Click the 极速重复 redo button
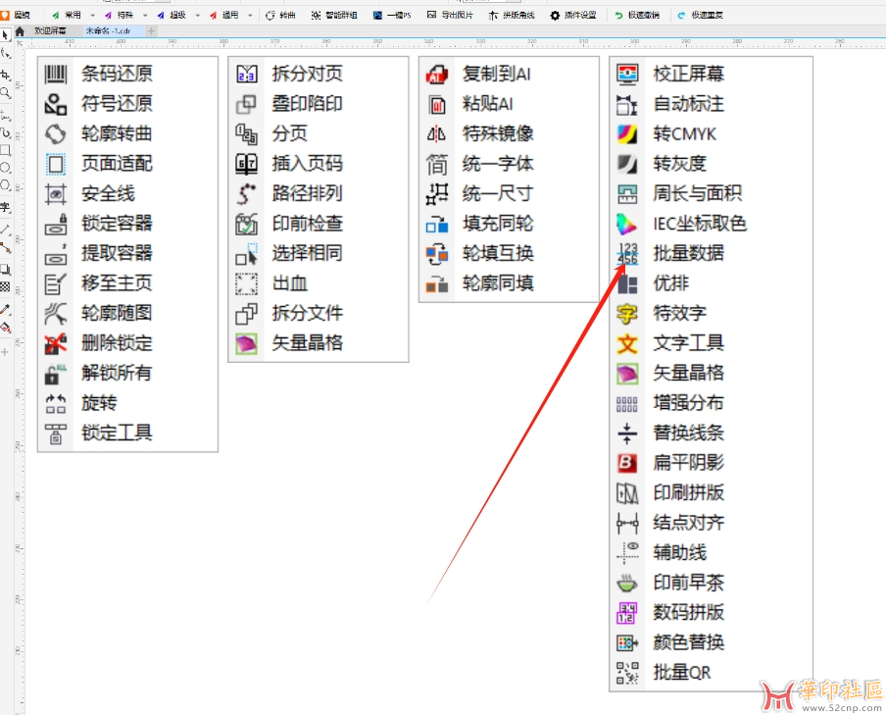Viewport: 886px width, 715px height. pos(701,16)
